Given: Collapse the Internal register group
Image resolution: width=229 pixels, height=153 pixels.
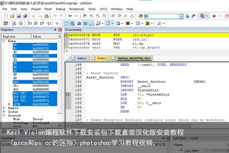Looking at the screenshot, I should coord(3,115).
